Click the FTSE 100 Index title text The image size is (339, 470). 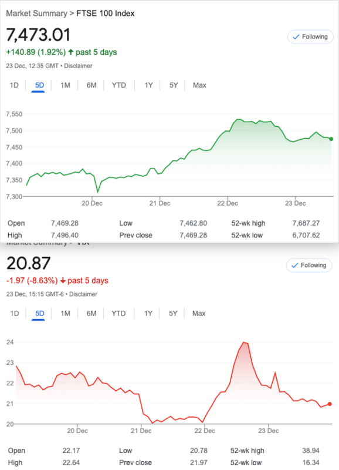(106, 14)
